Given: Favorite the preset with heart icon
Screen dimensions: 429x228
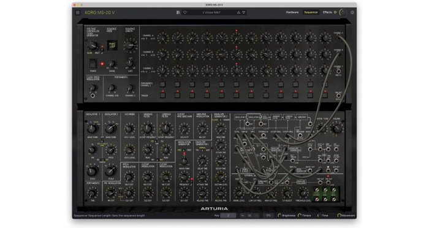Looking at the screenshot, I should point(185,12).
